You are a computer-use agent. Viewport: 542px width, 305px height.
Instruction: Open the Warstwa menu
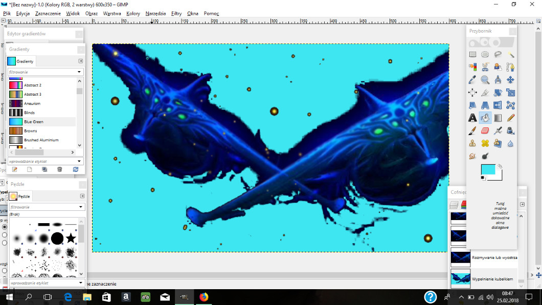point(112,13)
